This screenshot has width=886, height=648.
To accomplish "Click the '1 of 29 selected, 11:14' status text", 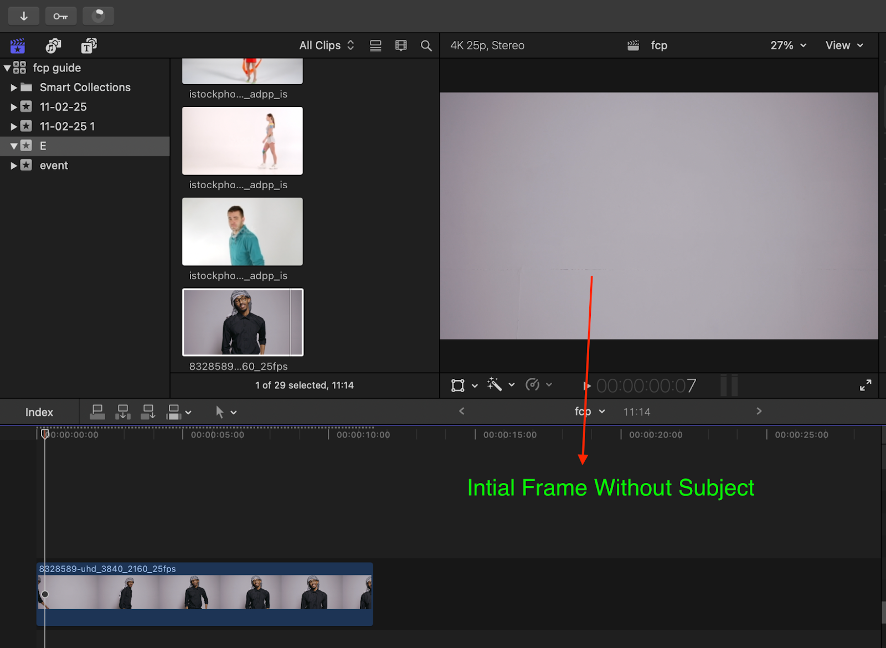I will pos(305,385).
